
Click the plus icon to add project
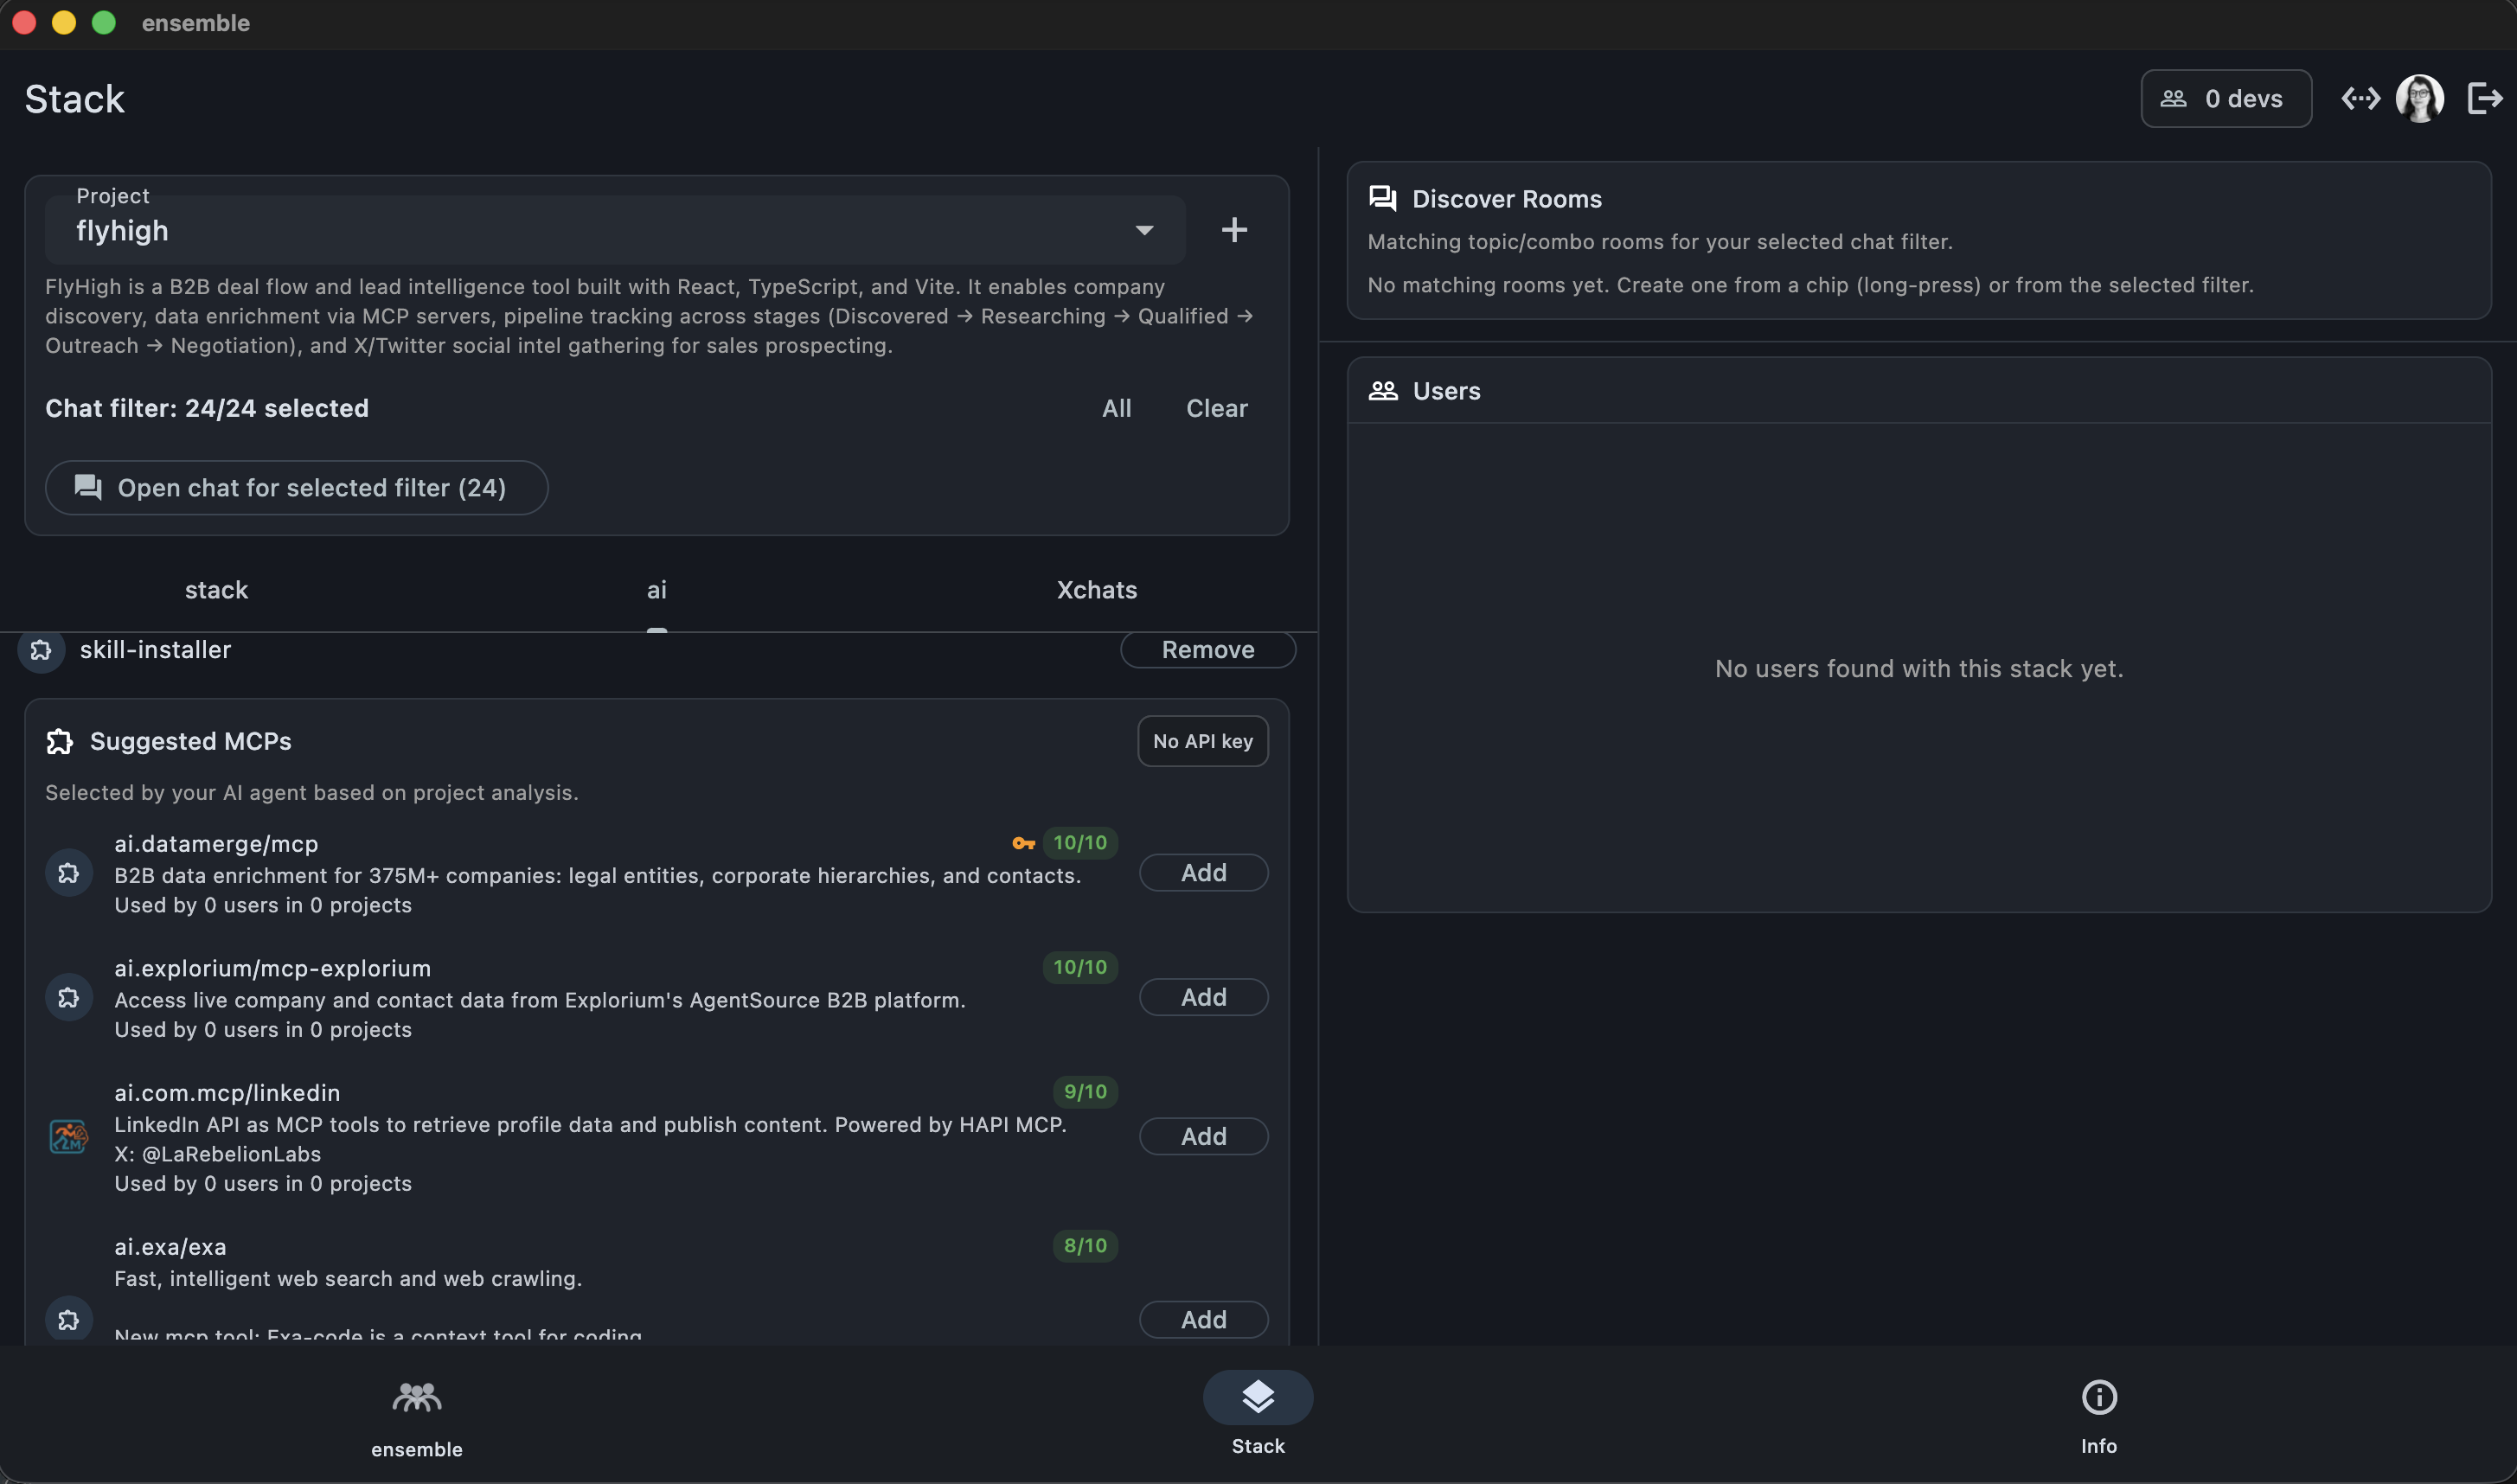pyautogui.click(x=1234, y=230)
